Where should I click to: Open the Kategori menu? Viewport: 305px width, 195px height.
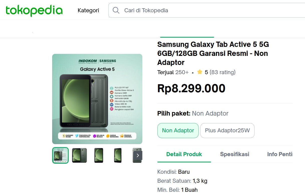[88, 10]
